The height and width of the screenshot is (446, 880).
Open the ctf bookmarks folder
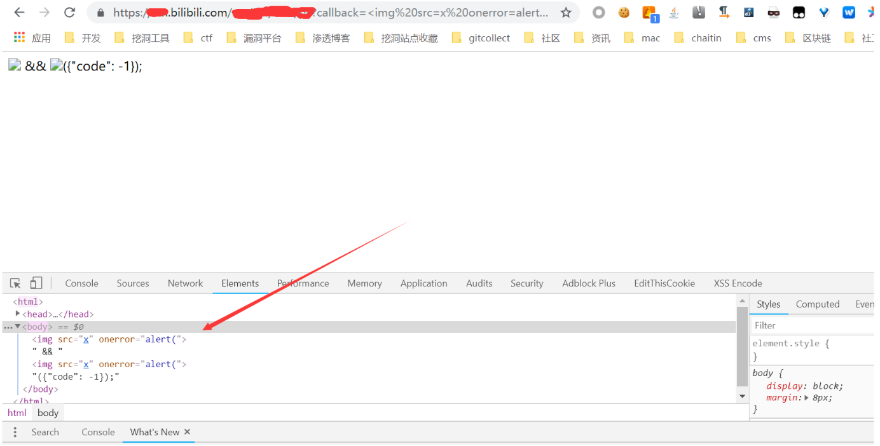198,38
